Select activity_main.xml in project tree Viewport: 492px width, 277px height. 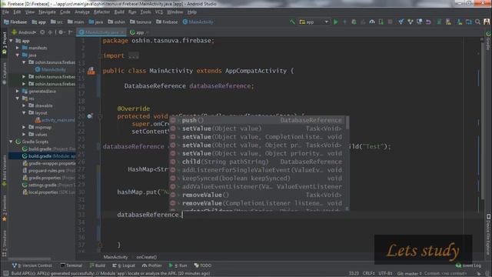tap(55, 120)
